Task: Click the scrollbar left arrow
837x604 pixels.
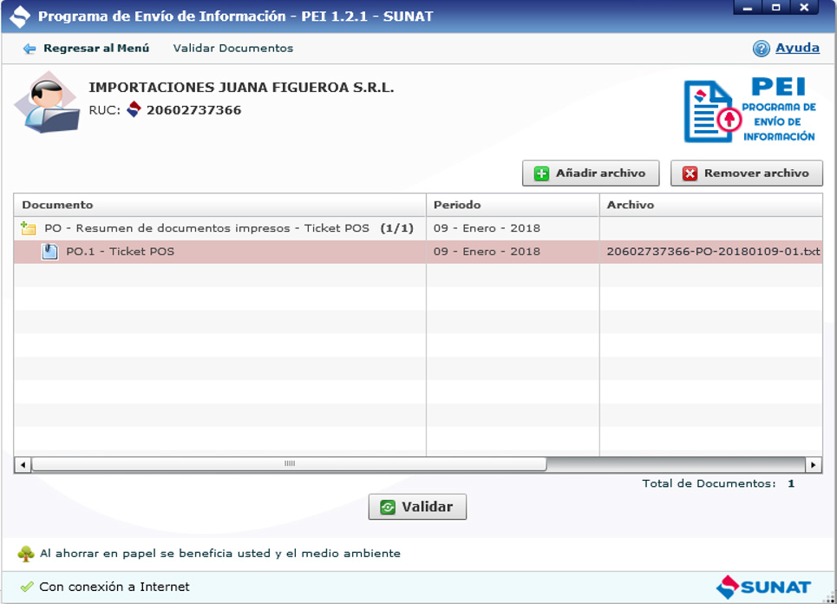Action: click(23, 464)
